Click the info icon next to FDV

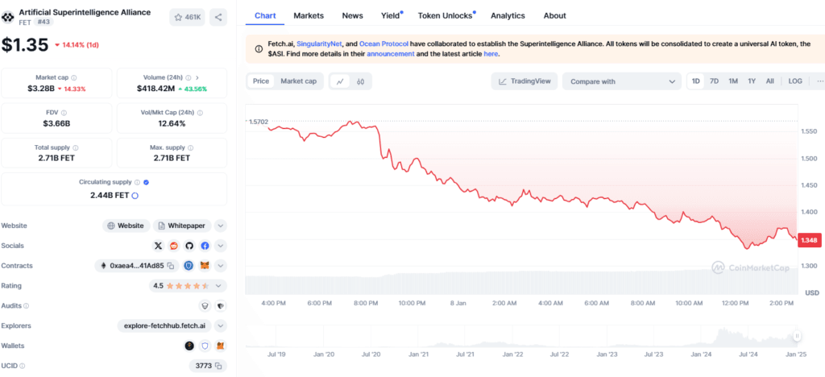point(64,113)
